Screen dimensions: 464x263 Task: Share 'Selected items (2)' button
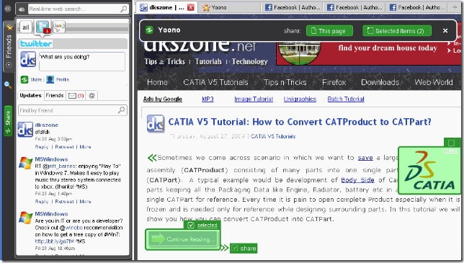397,31
